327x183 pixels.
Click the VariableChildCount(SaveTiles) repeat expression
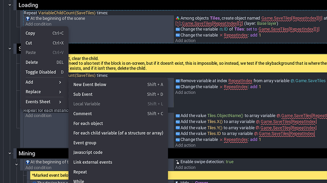[67, 13]
